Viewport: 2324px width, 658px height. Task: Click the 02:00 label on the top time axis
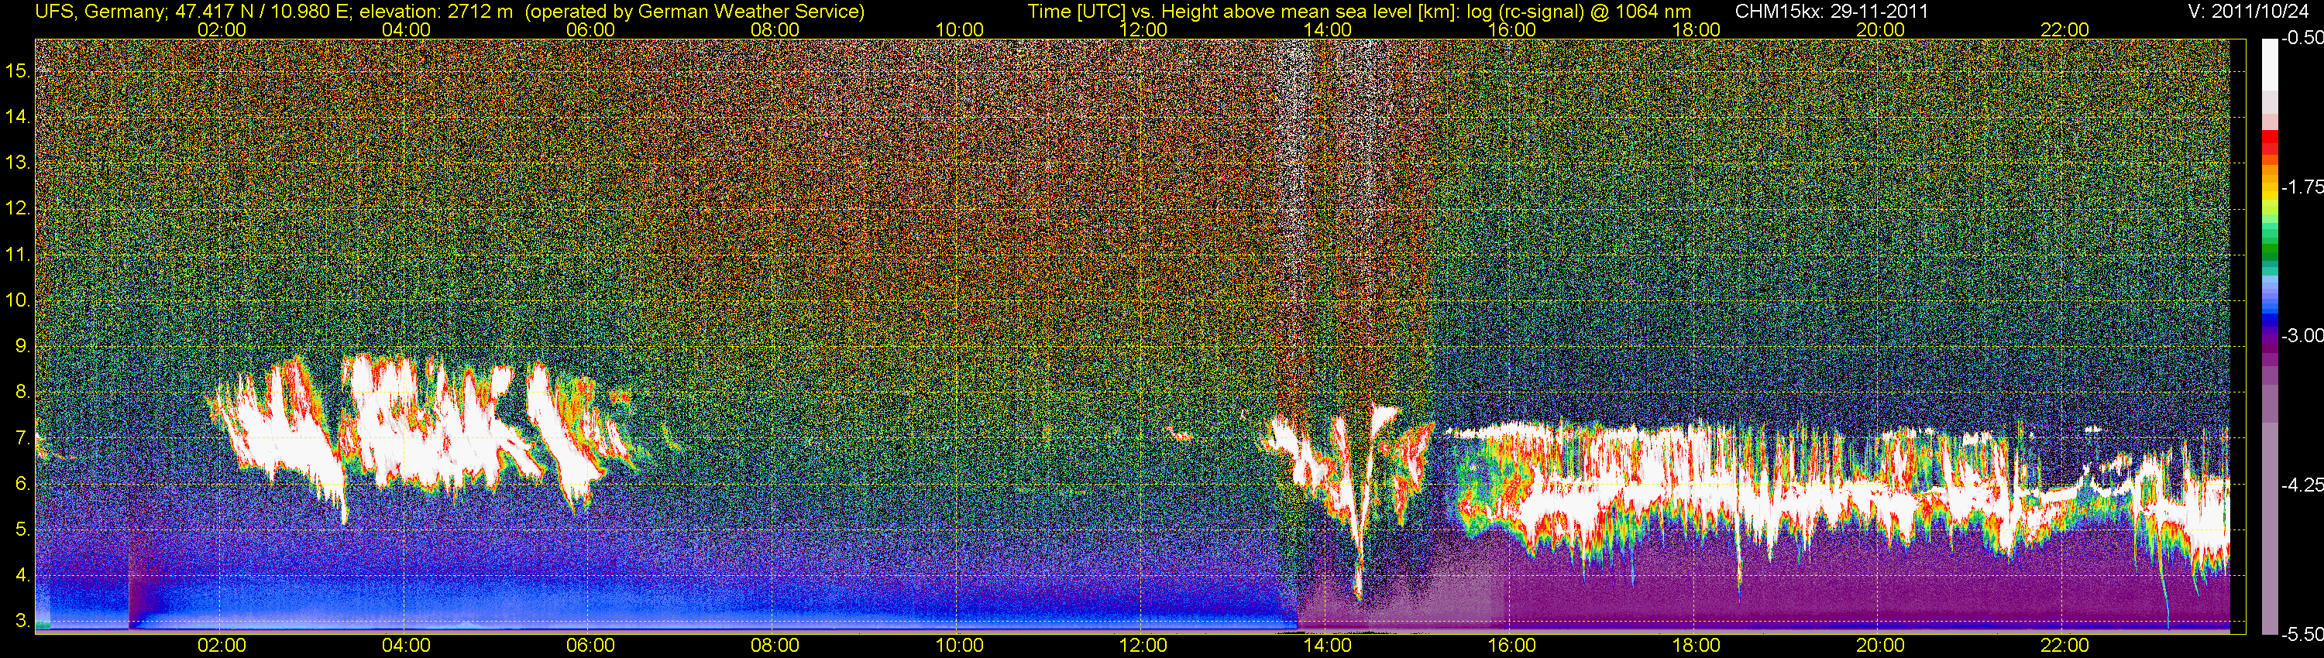[221, 29]
